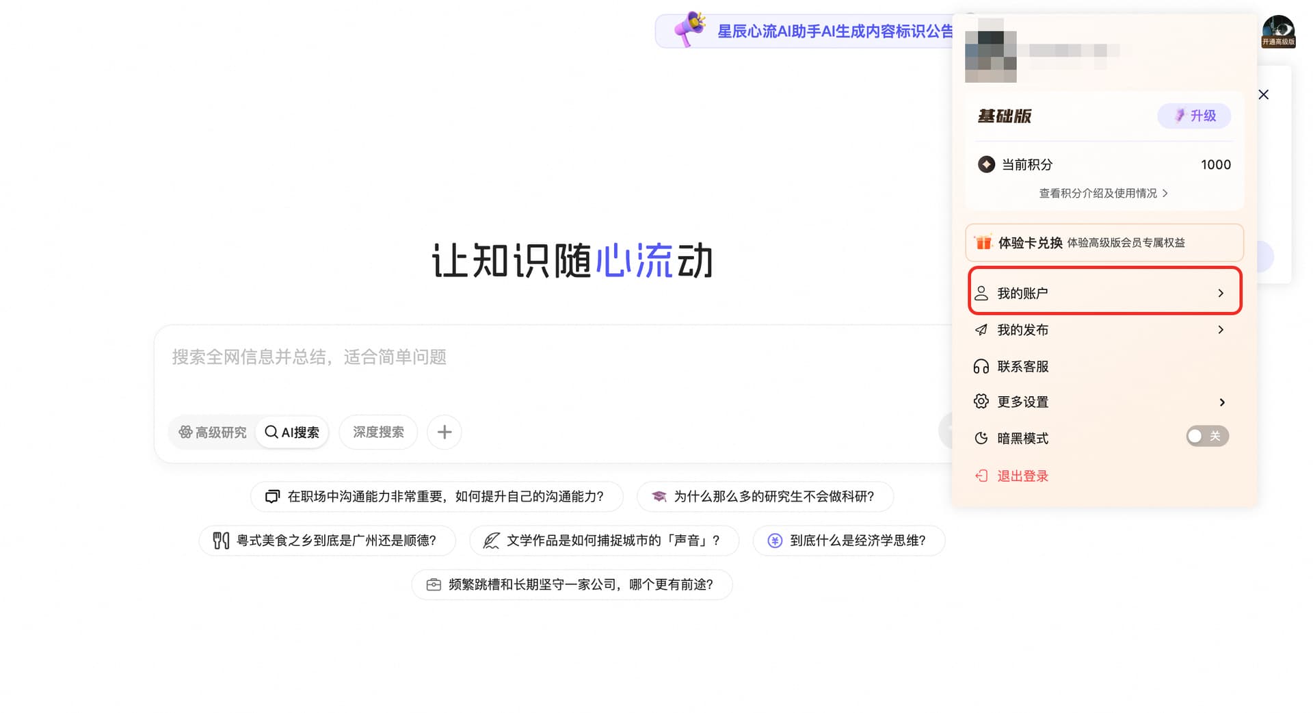
Task: Enable the 高级研究 mode
Action: point(213,432)
